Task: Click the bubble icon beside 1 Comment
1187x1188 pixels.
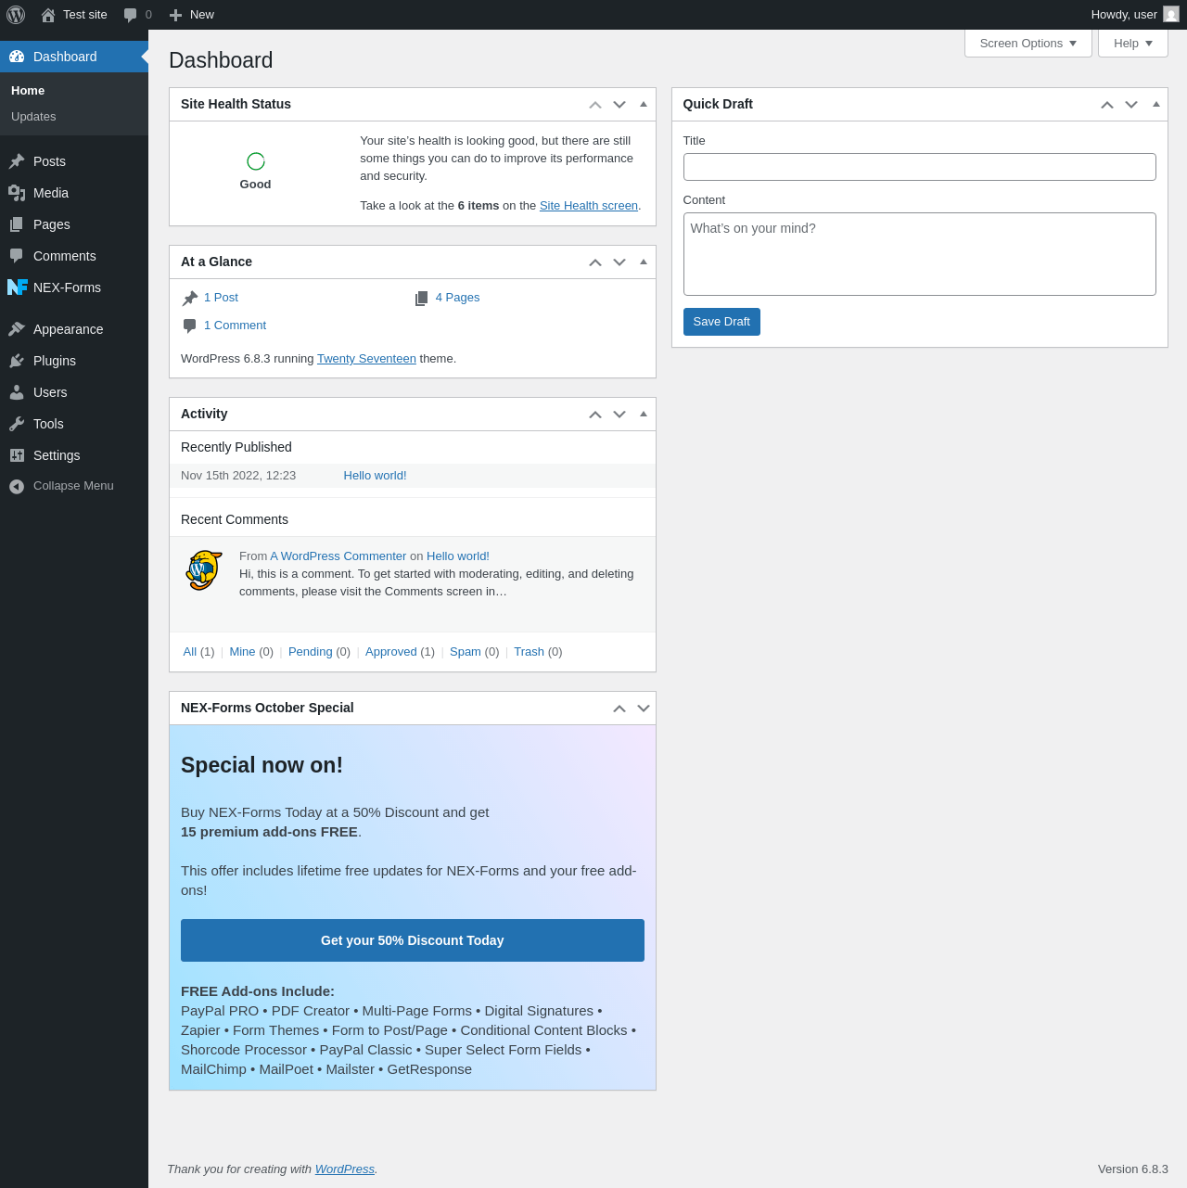Action: [x=190, y=326]
